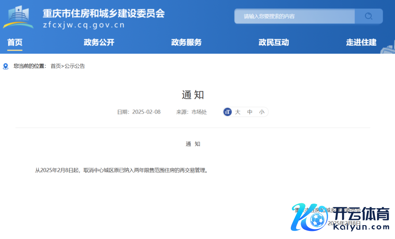Click the magnifier search icon
This screenshot has height=239, width=395.
point(369,16)
